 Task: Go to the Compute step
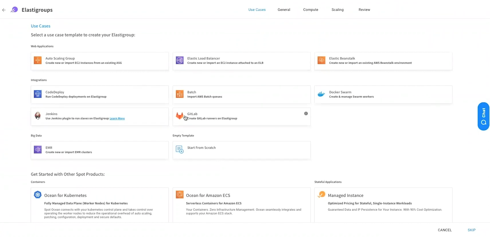[310, 10]
